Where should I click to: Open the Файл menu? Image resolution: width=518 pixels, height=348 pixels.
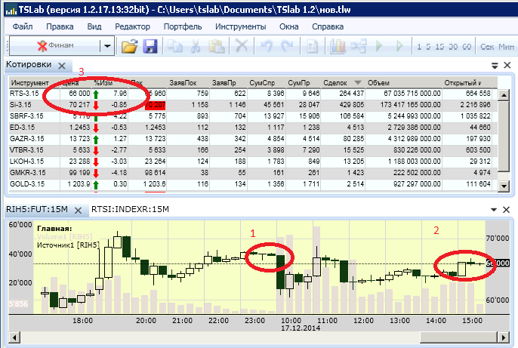pos(23,26)
